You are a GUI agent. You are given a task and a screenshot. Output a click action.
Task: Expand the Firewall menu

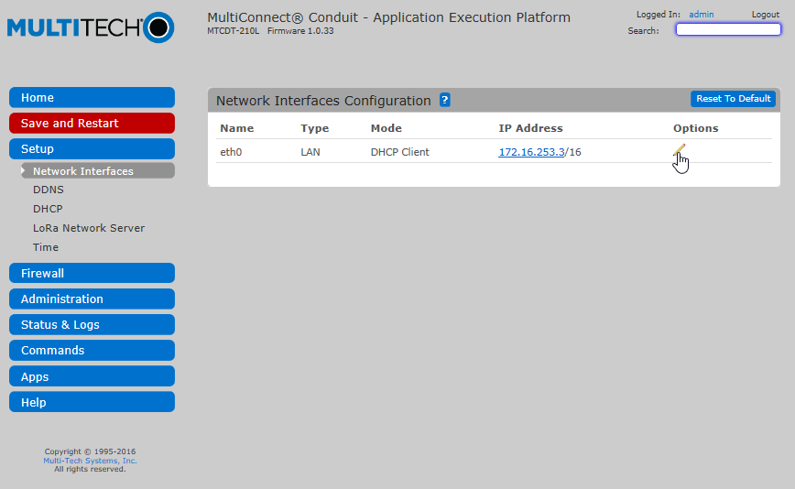coord(92,273)
